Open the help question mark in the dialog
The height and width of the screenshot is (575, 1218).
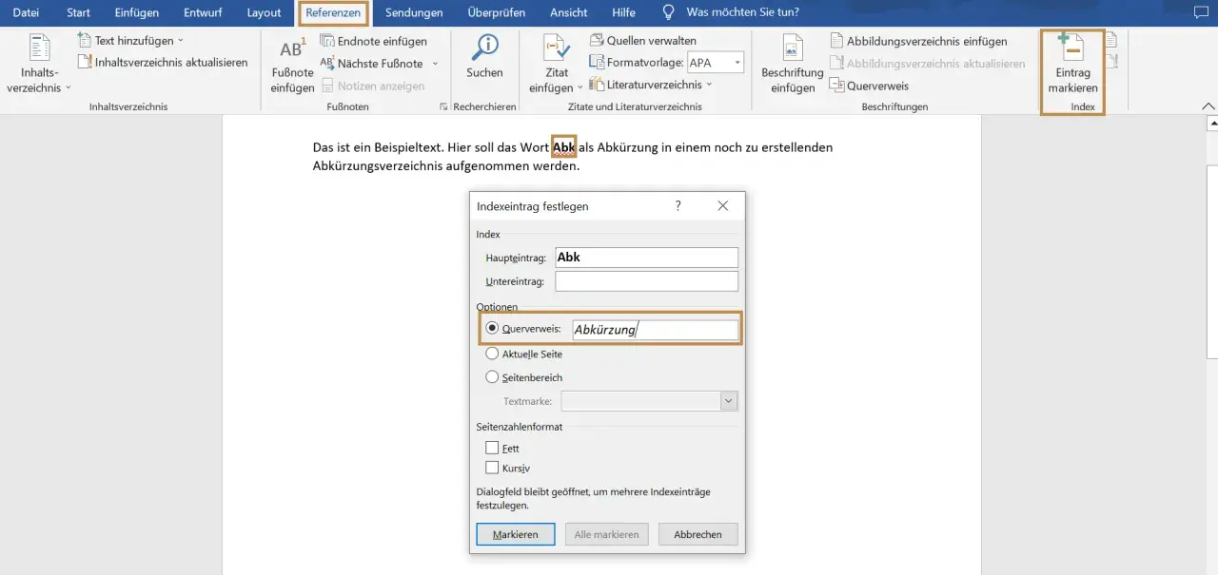[678, 205]
